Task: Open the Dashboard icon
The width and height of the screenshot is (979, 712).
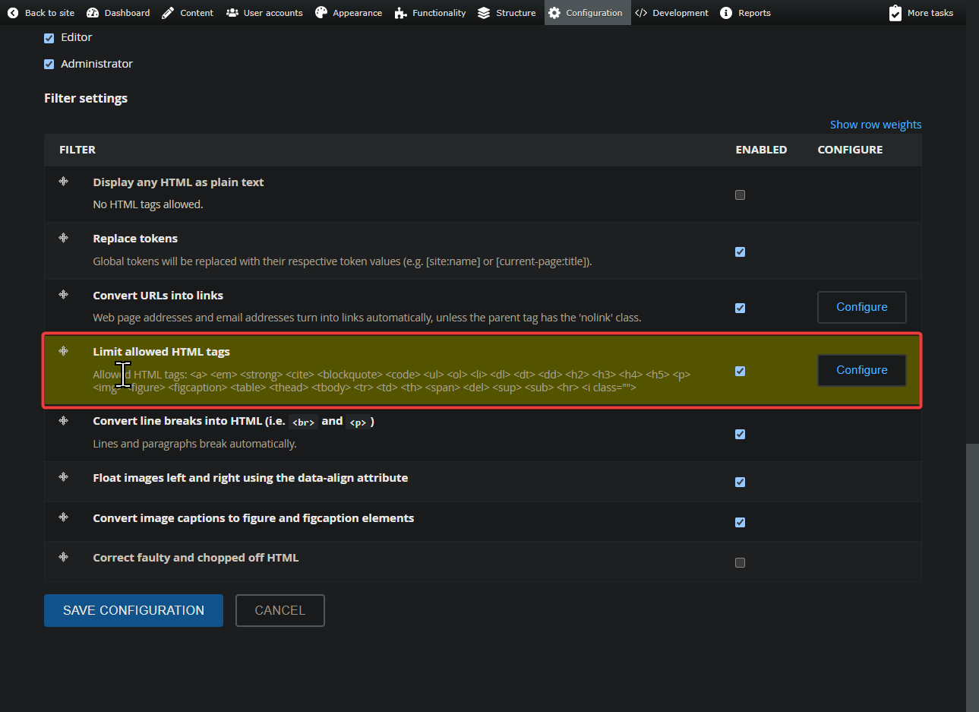Action: click(92, 12)
